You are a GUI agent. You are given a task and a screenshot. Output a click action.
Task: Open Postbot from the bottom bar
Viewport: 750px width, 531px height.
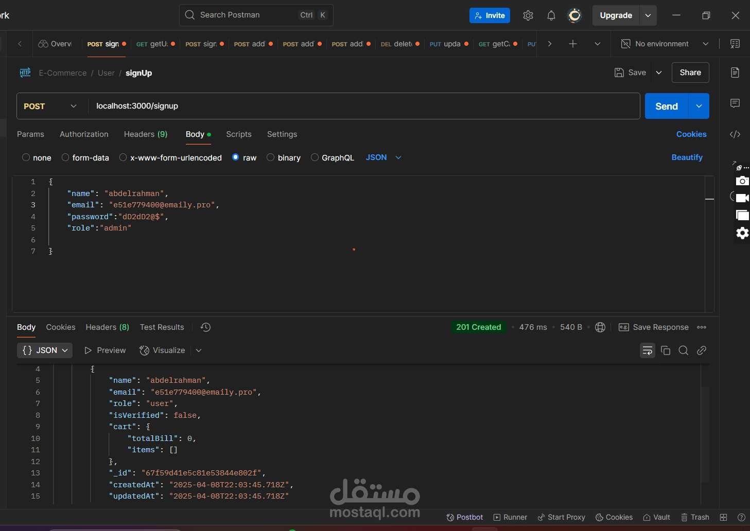pos(464,517)
